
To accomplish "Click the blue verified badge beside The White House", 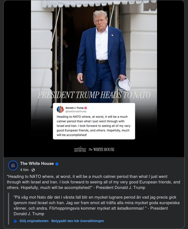I will click(x=57, y=164).
